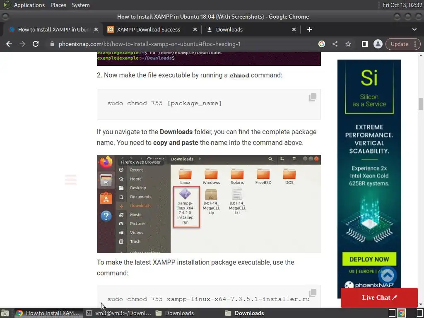424x318 pixels.
Task: Click the Downloads folder screenshot image
Action: click(x=209, y=204)
